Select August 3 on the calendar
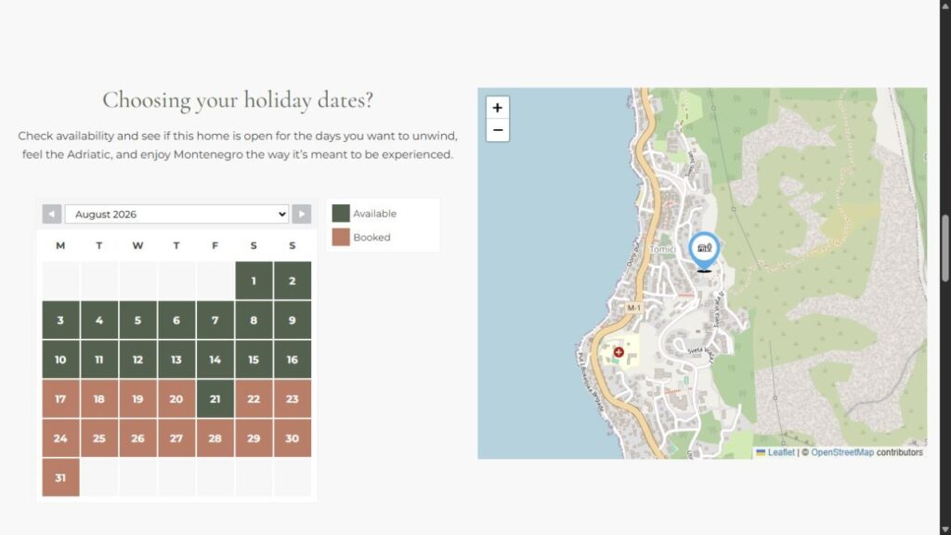The height and width of the screenshot is (535, 951). coord(60,320)
